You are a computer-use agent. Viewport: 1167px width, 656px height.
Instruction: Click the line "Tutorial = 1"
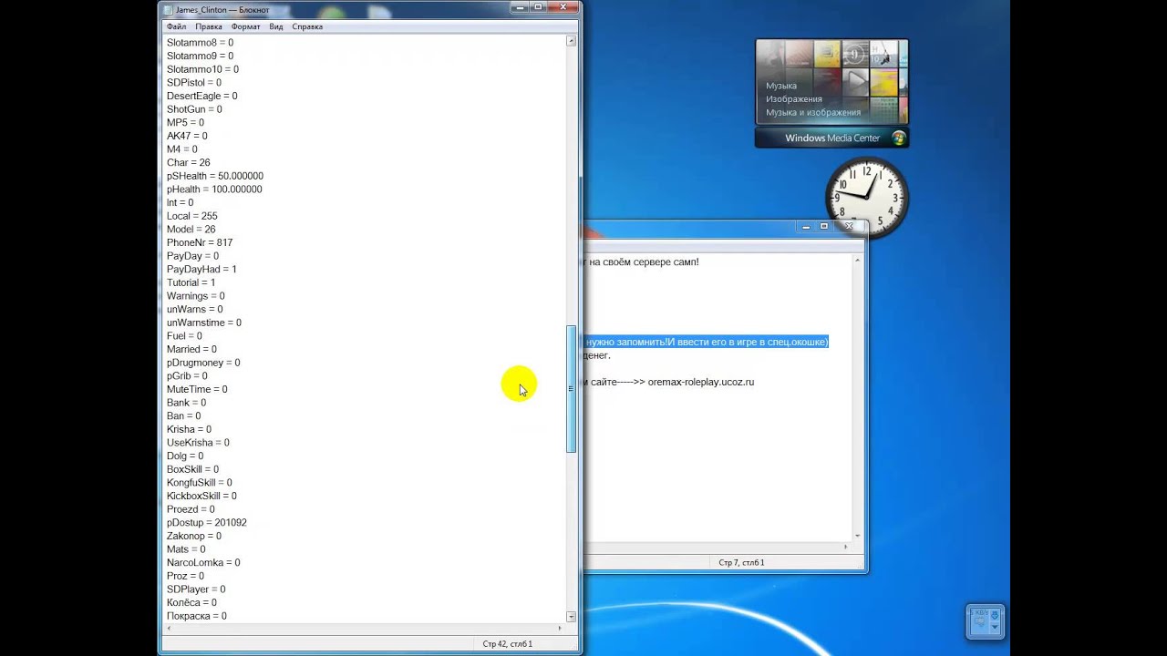point(191,282)
